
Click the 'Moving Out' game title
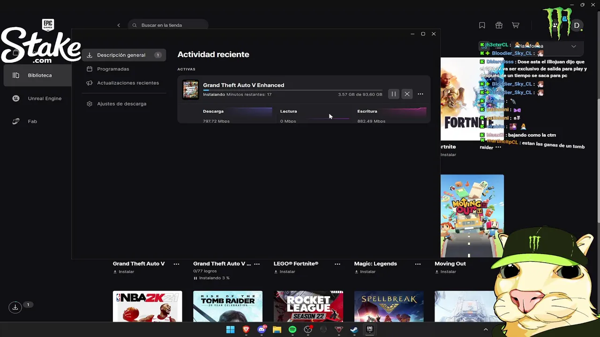coord(450,264)
